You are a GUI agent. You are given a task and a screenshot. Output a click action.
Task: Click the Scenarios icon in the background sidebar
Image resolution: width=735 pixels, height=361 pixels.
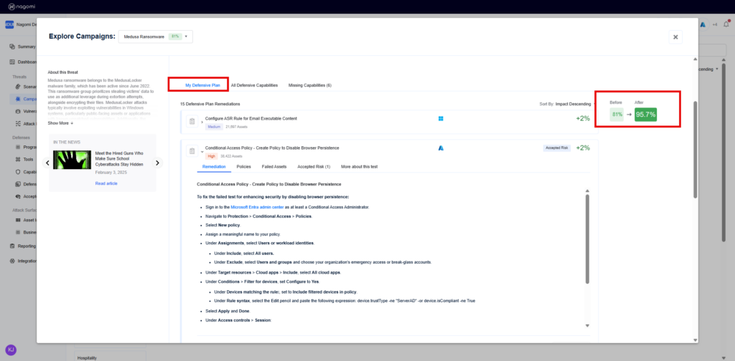[x=18, y=87]
